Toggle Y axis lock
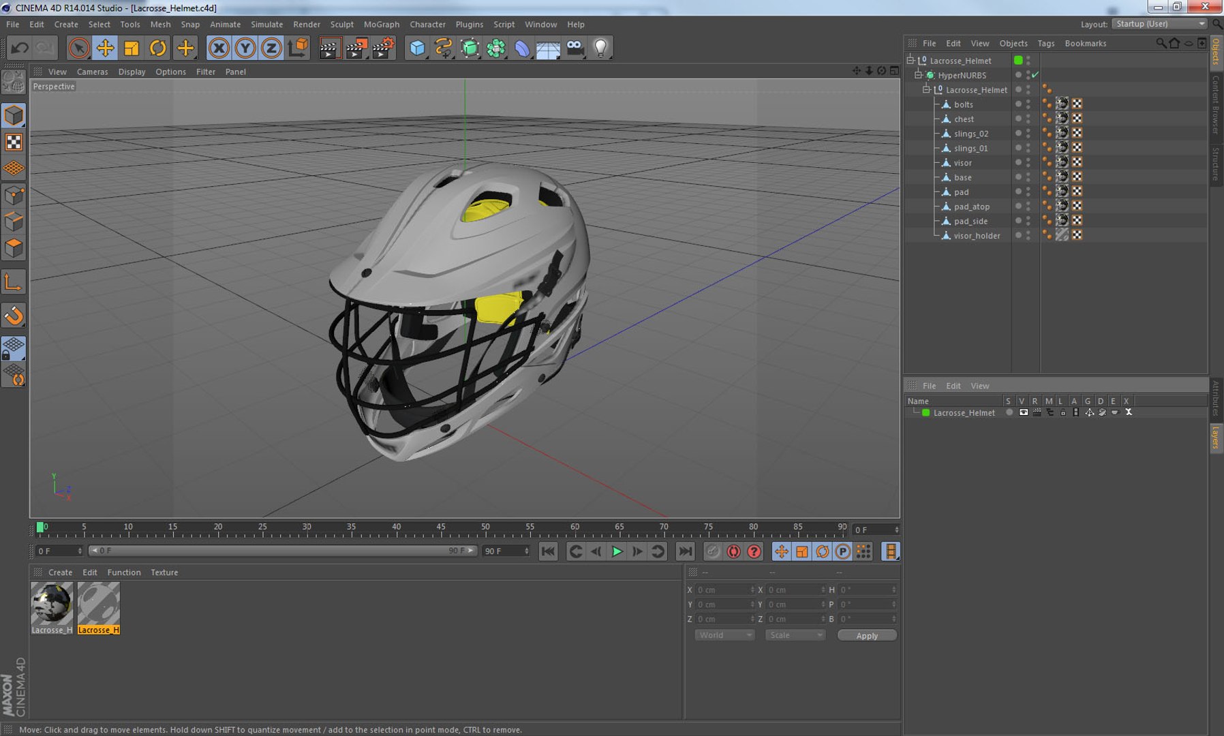This screenshot has width=1224, height=736. tap(245, 48)
